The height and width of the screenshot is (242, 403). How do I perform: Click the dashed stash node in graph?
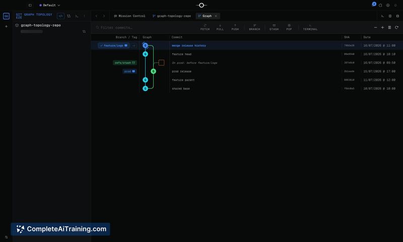click(x=161, y=63)
